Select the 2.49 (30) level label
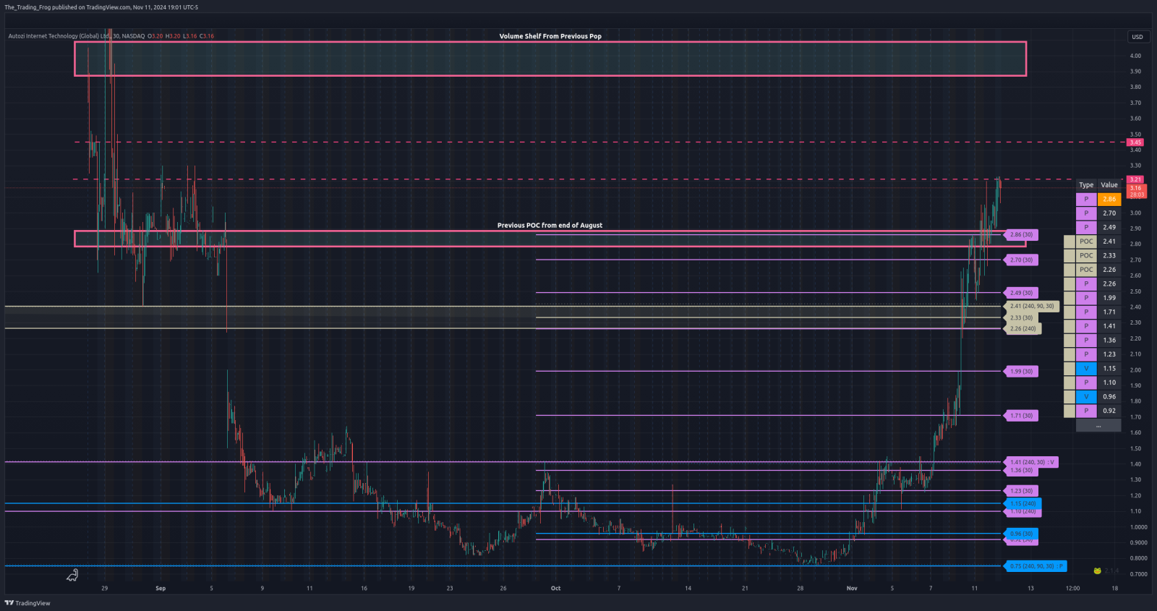This screenshot has width=1157, height=611. [1021, 293]
